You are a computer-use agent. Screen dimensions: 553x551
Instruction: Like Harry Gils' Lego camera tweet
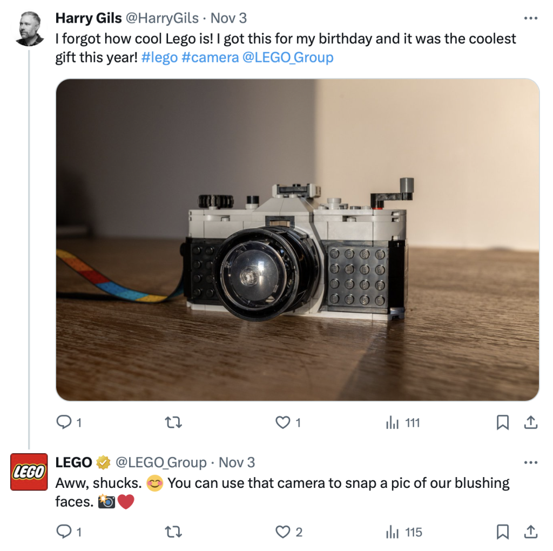tap(283, 423)
